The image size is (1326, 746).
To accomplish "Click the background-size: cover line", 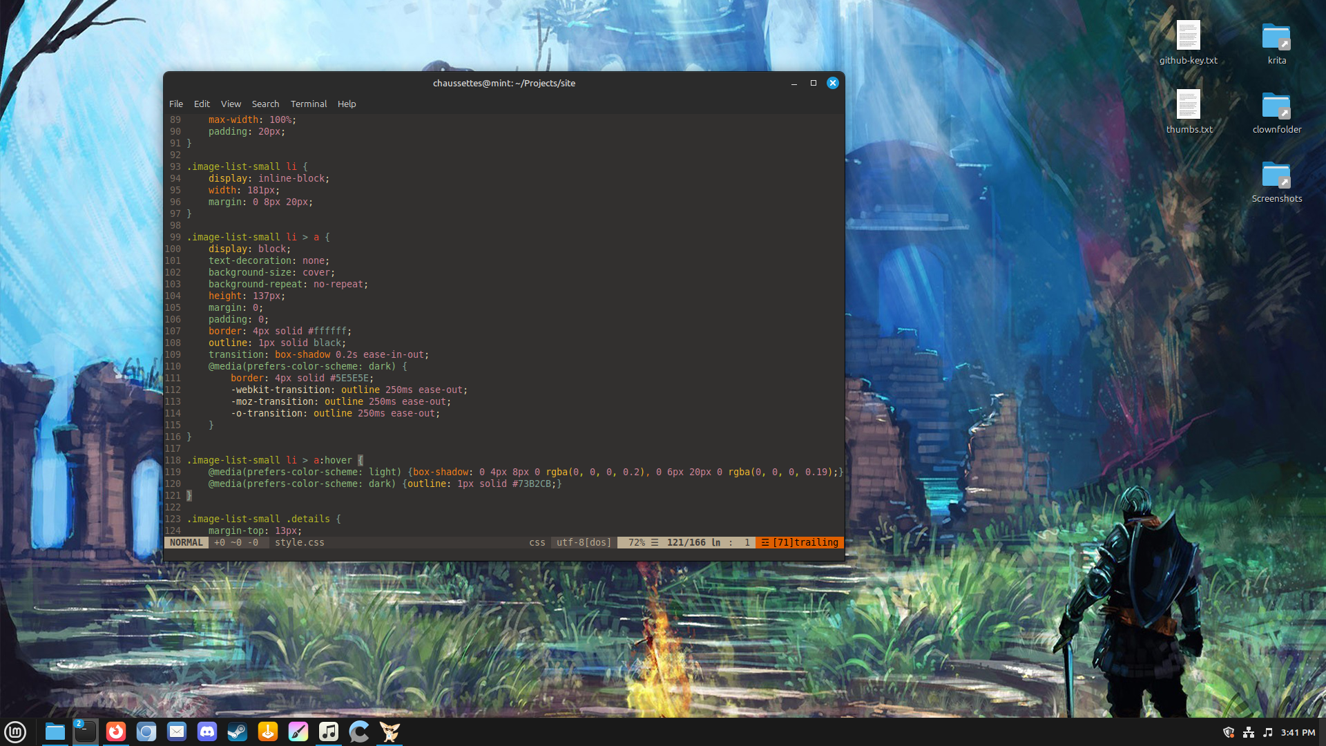I will 272,273.
